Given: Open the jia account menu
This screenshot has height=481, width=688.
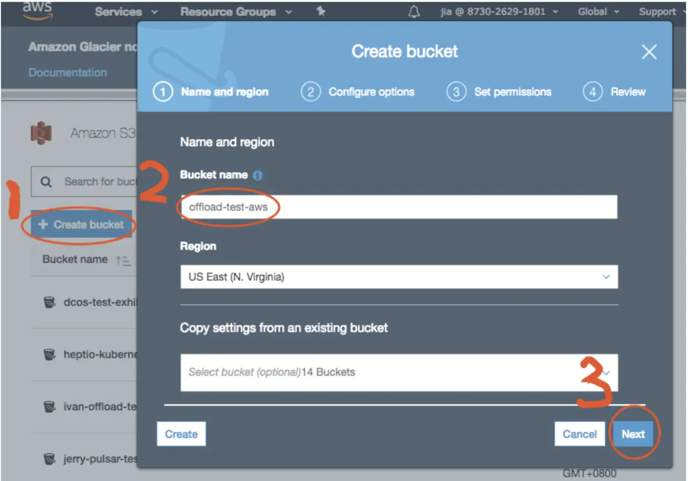Looking at the screenshot, I should pyautogui.click(x=499, y=12).
